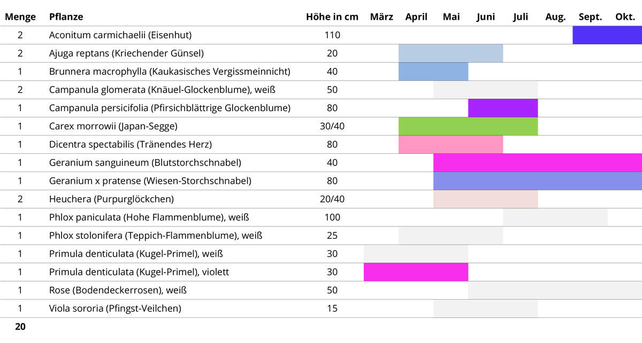Click the green Carex morrowii bloom bar
642x343 pixels.
coord(468,126)
